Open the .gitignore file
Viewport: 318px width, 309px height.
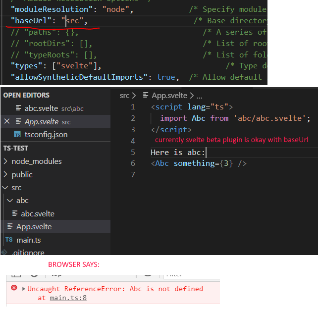click(x=29, y=253)
